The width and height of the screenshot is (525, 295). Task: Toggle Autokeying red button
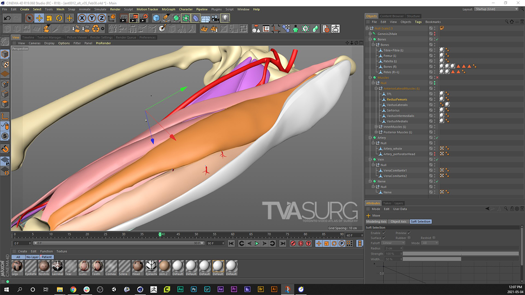tap(301, 243)
